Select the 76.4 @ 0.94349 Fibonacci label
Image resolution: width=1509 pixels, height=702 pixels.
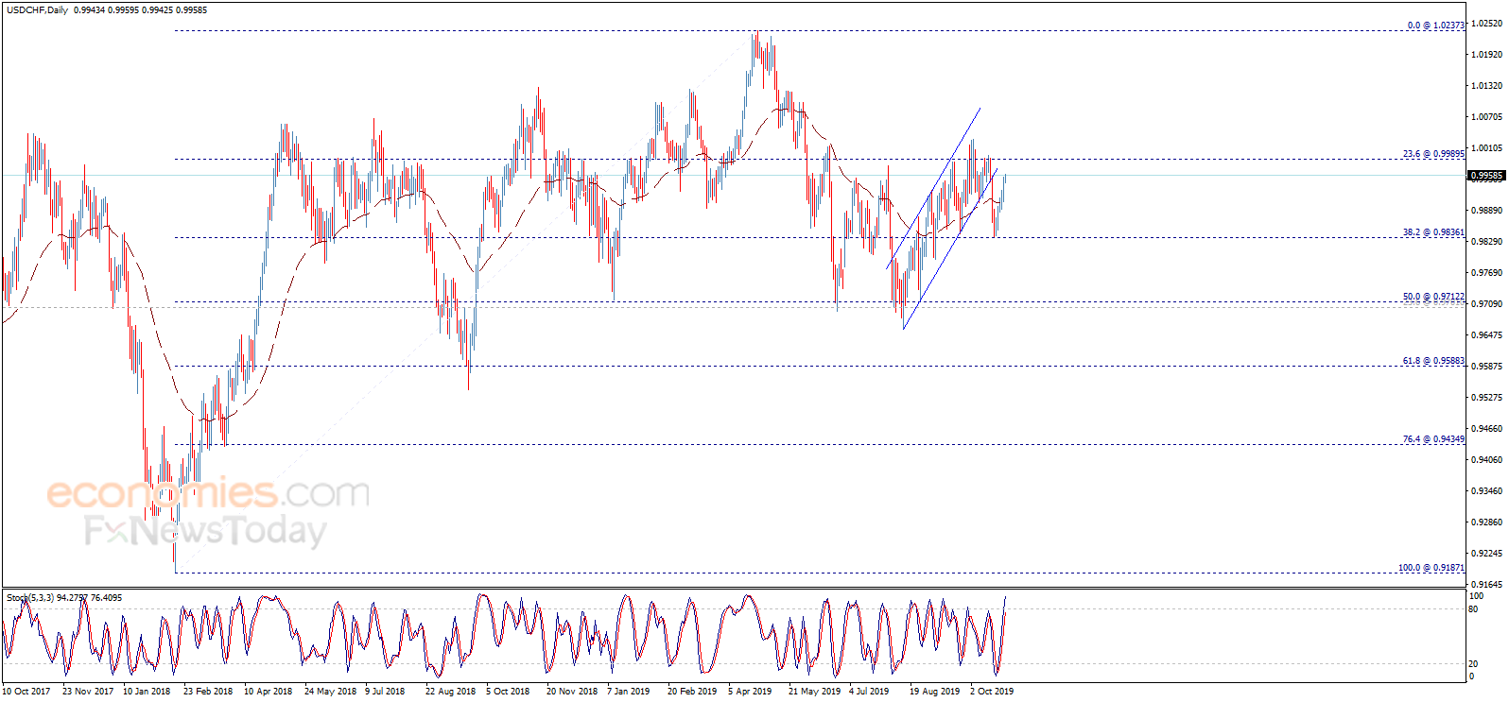[x=1433, y=439]
